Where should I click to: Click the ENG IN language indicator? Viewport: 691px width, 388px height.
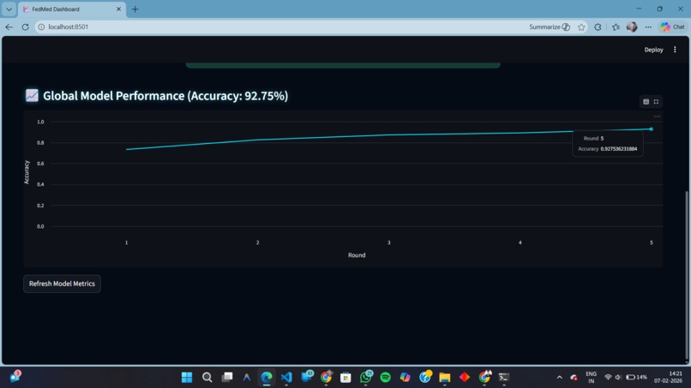click(591, 378)
